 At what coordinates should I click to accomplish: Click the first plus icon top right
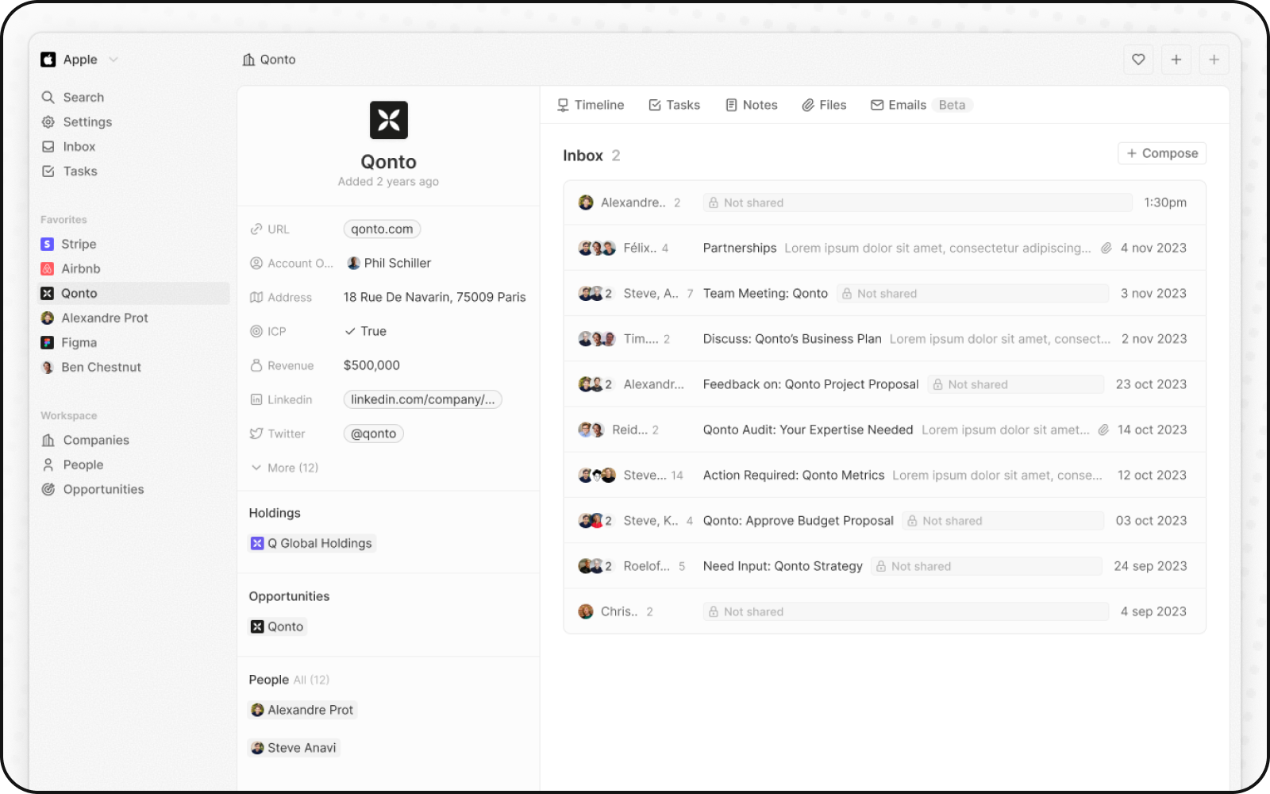(1176, 60)
